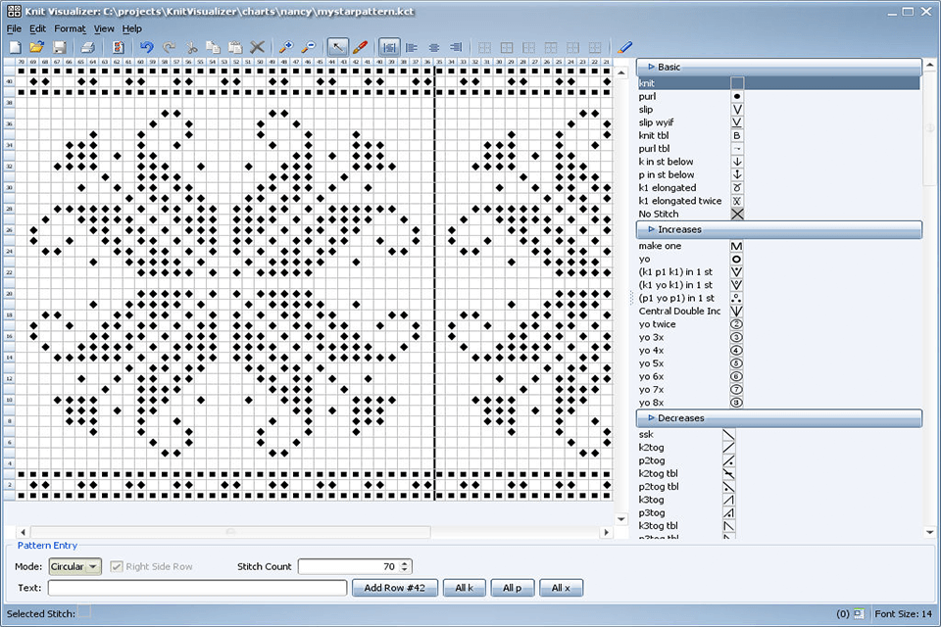Viewport: 941px width, 627px height.
Task: Click the Add Row #42 button
Action: (394, 588)
